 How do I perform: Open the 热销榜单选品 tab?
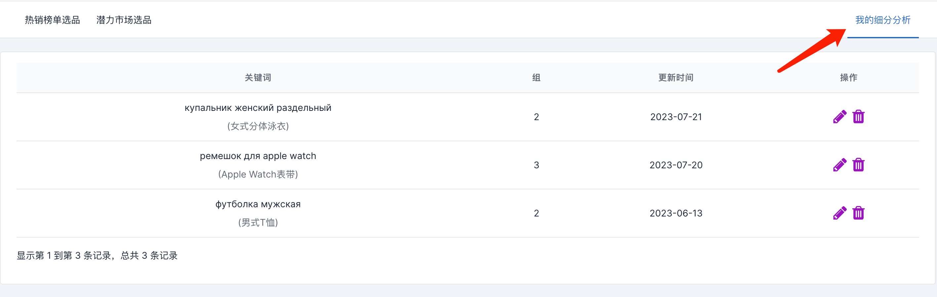(52, 20)
